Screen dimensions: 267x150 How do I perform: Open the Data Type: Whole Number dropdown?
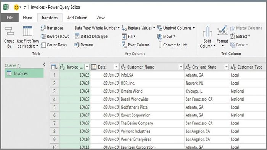pyautogui.click(x=97, y=28)
